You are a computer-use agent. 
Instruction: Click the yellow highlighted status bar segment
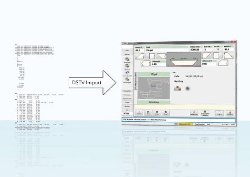tap(186, 124)
